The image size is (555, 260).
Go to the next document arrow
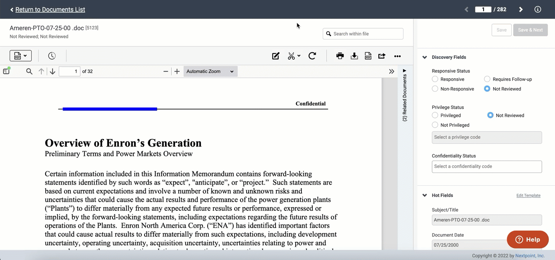(521, 9)
